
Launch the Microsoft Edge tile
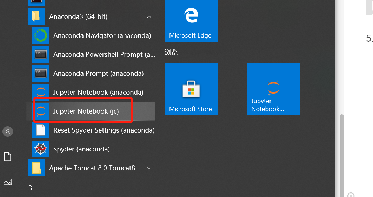(191, 21)
